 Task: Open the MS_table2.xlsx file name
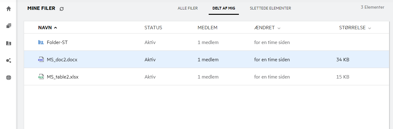63,77
